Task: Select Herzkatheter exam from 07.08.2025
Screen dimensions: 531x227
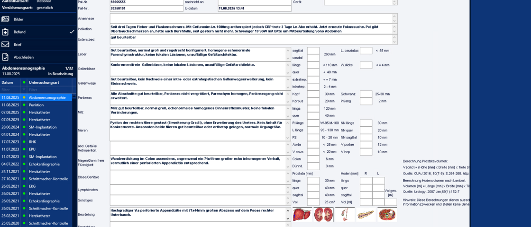Action: (36, 113)
